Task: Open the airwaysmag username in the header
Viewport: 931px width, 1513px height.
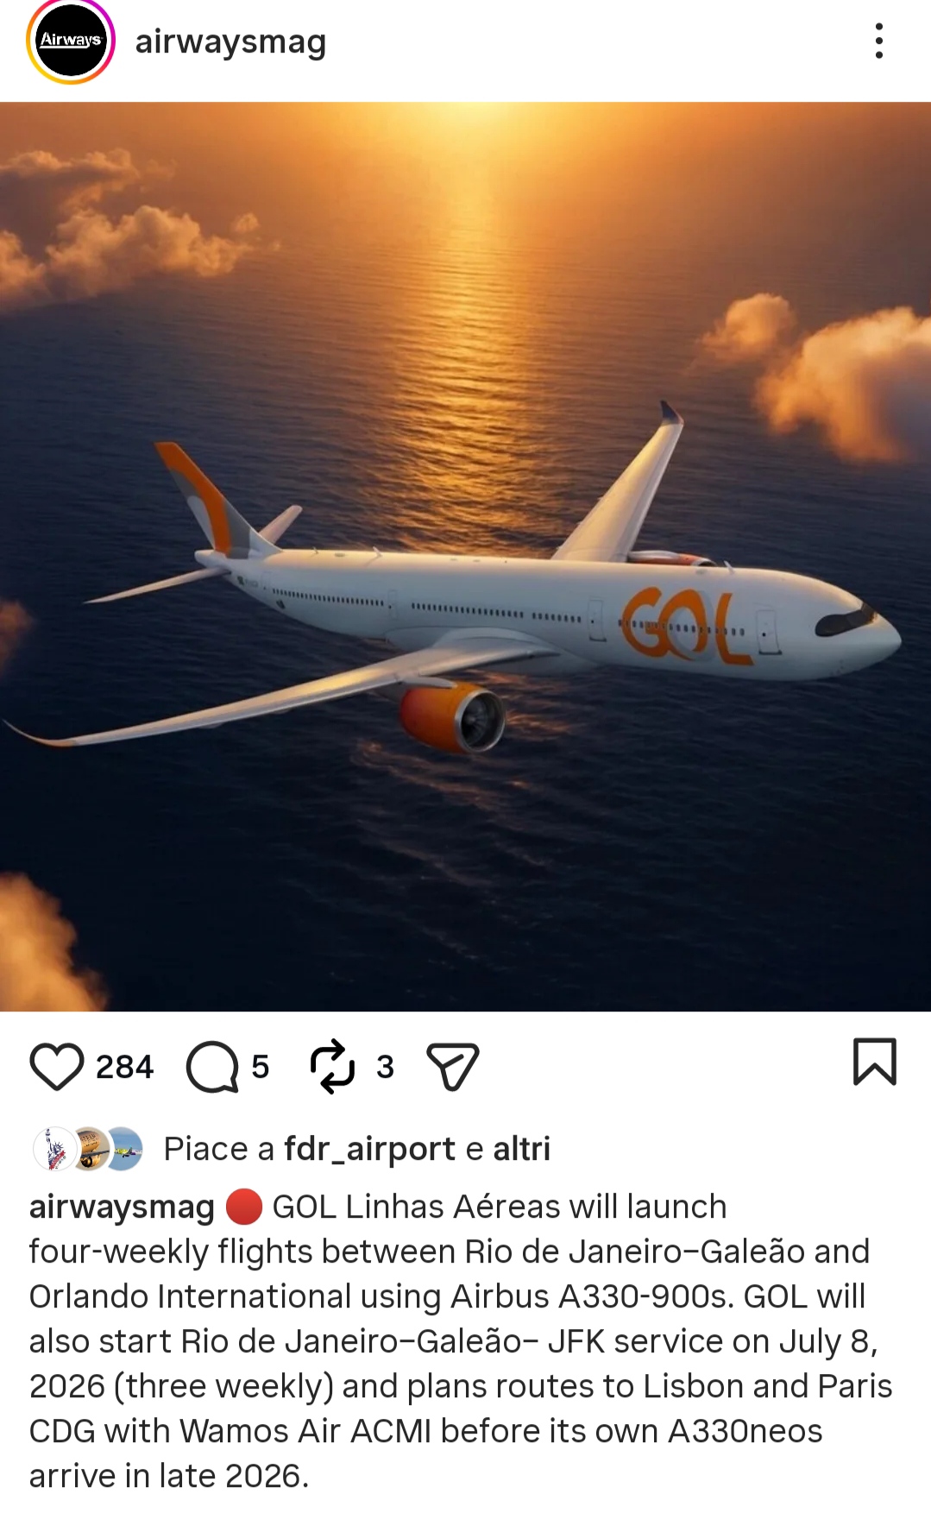Action: click(x=230, y=41)
